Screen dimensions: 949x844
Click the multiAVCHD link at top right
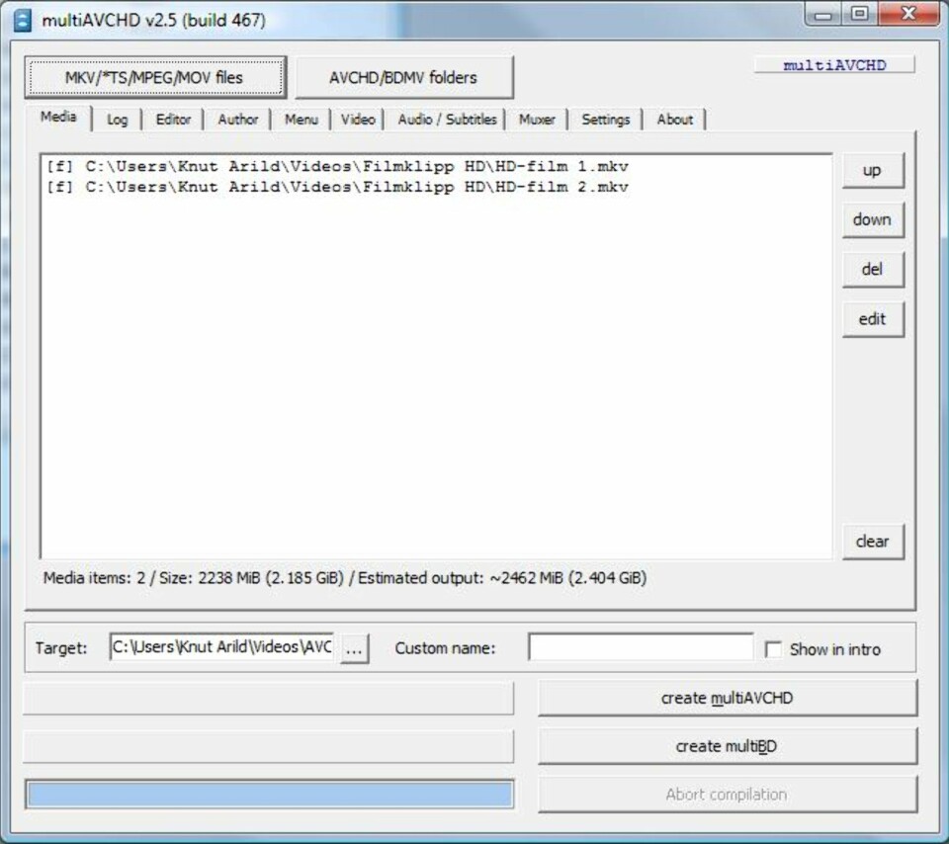[834, 66]
